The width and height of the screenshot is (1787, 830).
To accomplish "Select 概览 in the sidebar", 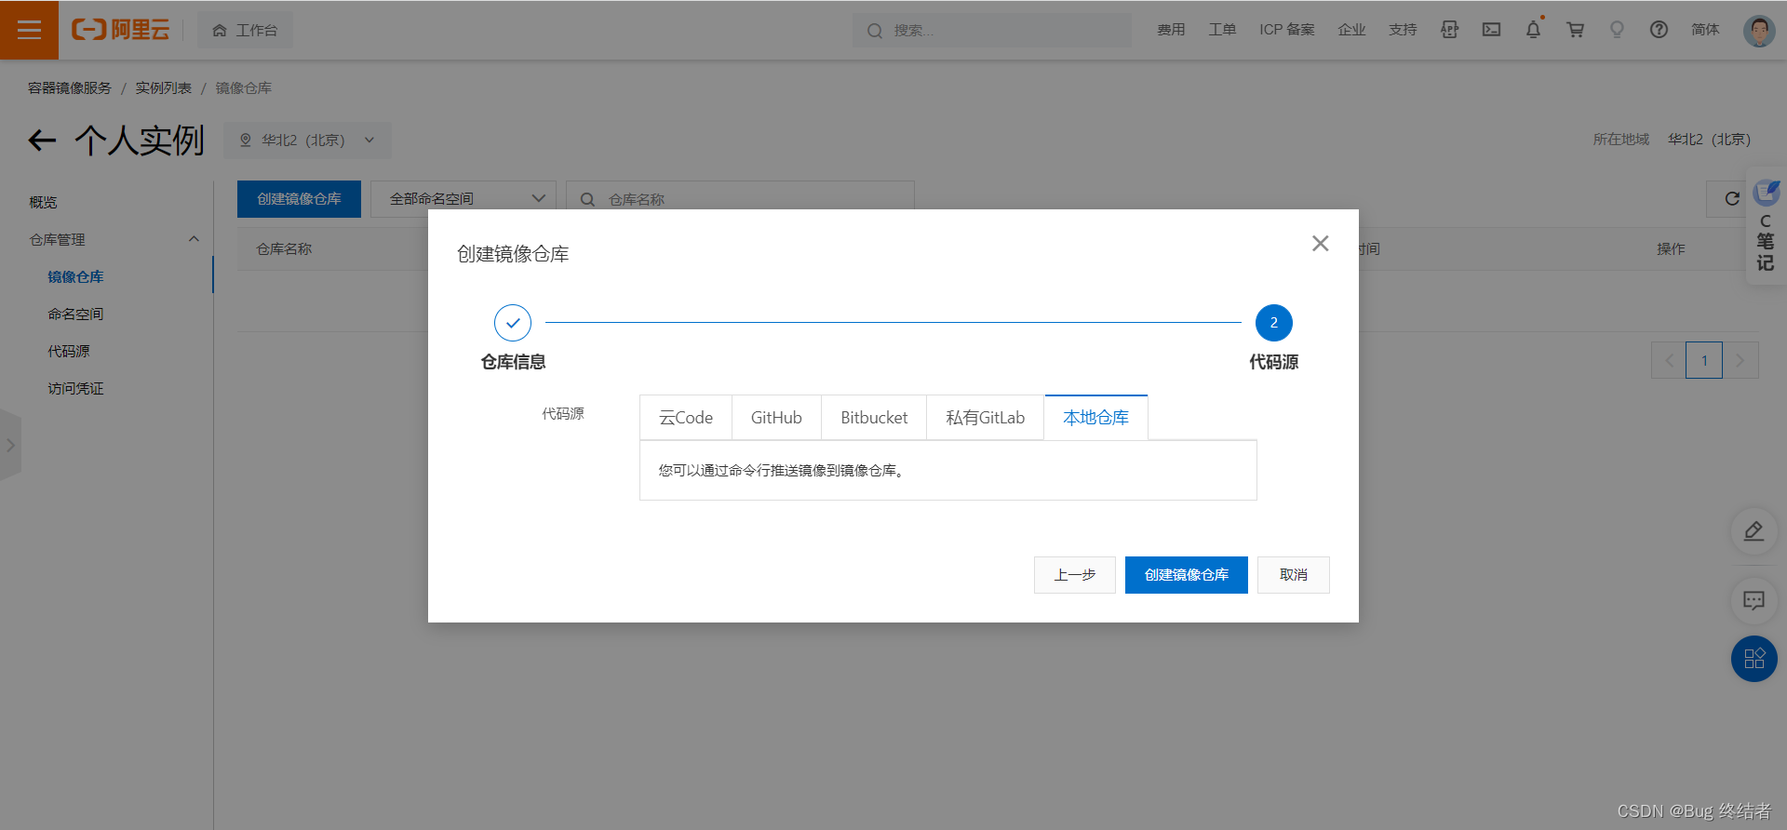I will [43, 202].
